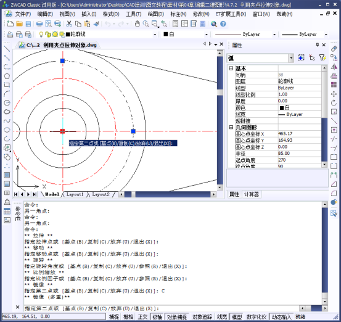Click the command line input field
Viewport: 341px width, 322px height.
point(162,308)
